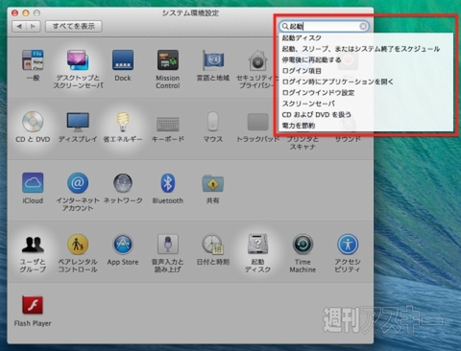Screen dimensions: 461x351
Task: Select ログイン時にアプリケーションを開く suggestion
Action: coord(366,82)
